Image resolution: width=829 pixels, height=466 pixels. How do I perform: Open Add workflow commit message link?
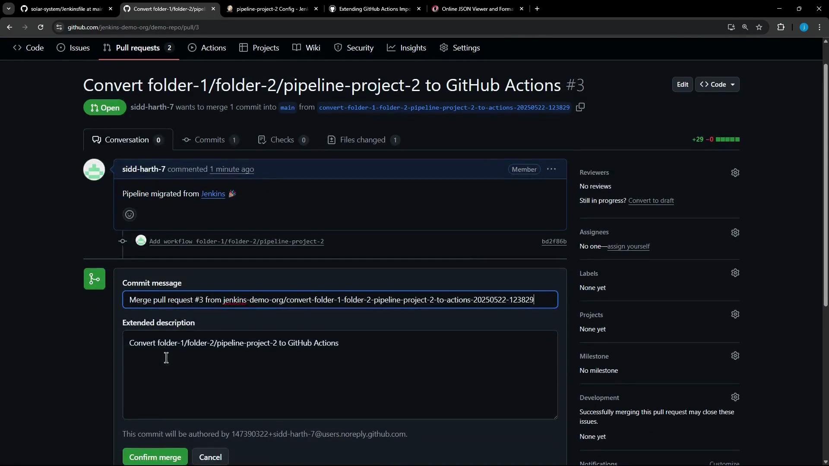coord(237,241)
